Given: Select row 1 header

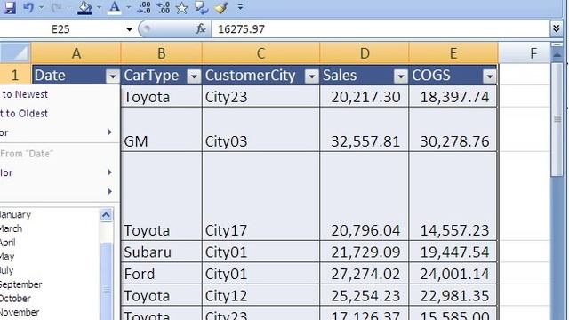Looking at the screenshot, I should click(x=15, y=75).
